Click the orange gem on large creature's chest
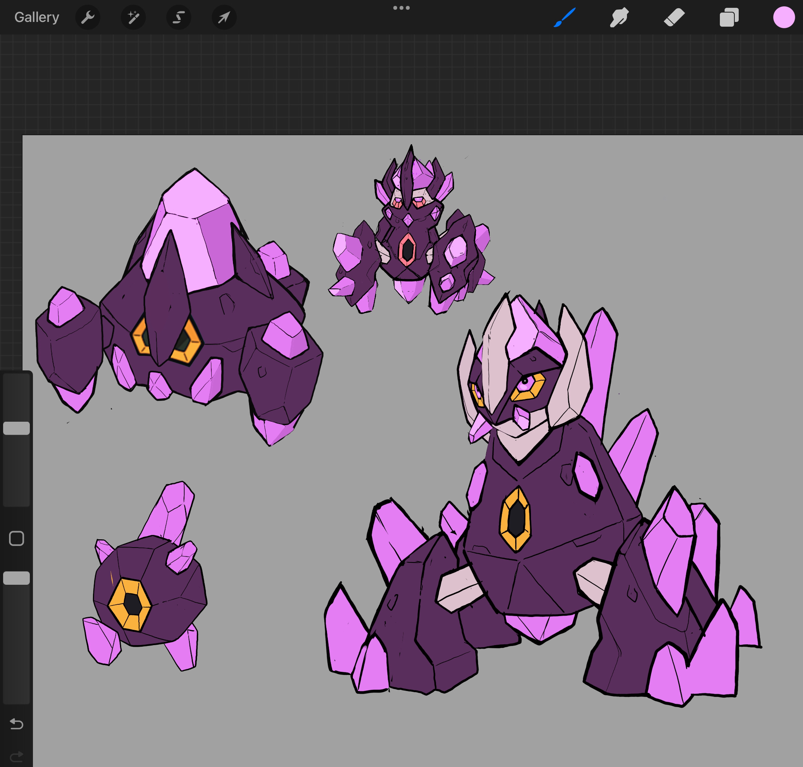Image resolution: width=803 pixels, height=767 pixels. (516, 519)
